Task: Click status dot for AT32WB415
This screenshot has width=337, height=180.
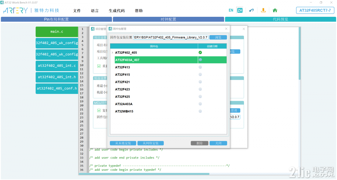Action: pos(200,111)
